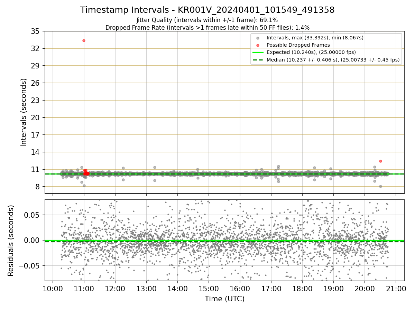Image resolution: width=415 pixels, height=311 pixels.
Task: Click x-axis tick label '10:00'
Action: 53,289
